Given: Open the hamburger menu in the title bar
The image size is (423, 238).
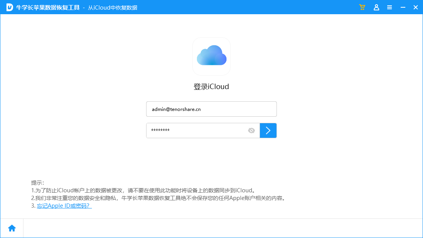Looking at the screenshot, I should tap(390, 7).
